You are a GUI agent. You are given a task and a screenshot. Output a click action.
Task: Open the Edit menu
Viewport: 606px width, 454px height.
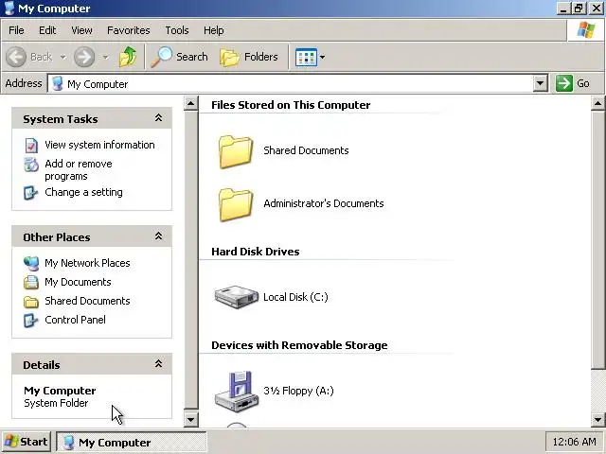pyautogui.click(x=47, y=30)
